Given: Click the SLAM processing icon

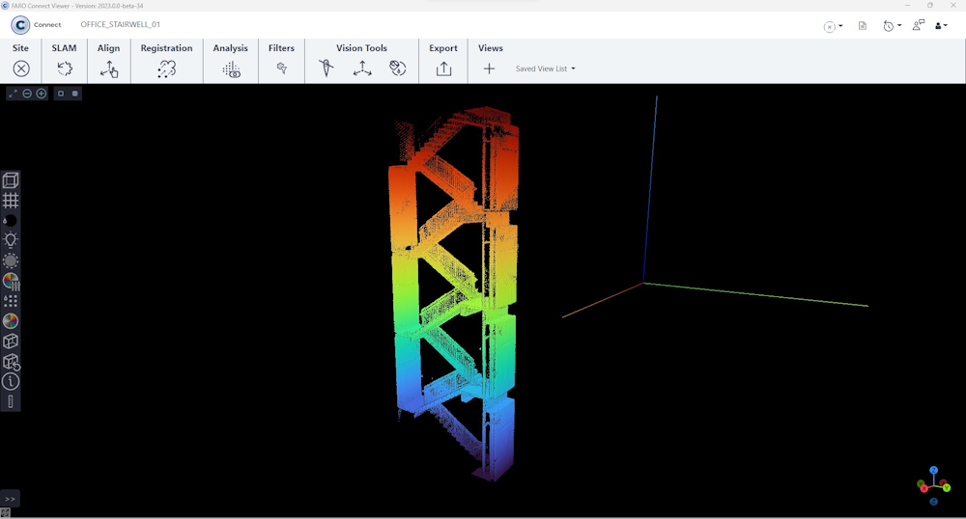Looking at the screenshot, I should point(65,68).
